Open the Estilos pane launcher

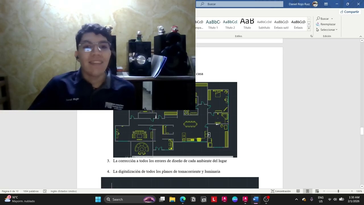point(311,36)
